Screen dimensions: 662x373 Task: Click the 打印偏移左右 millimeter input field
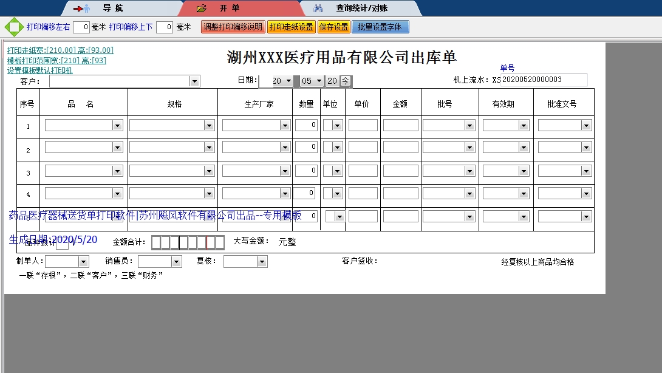(81, 27)
